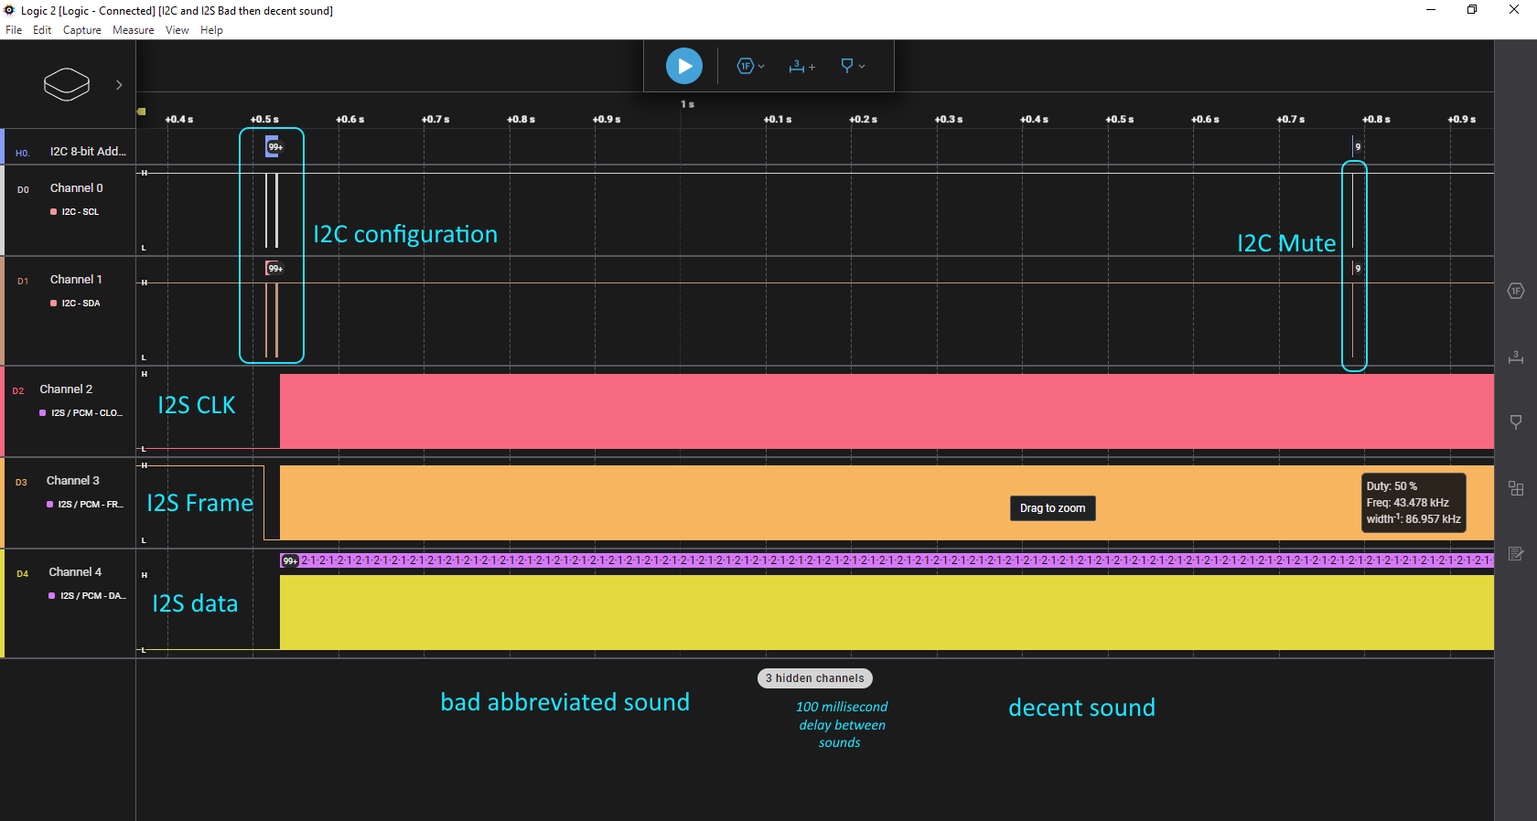Screen dimensions: 1537x821
Task: Open the View menu
Action: pyautogui.click(x=177, y=30)
